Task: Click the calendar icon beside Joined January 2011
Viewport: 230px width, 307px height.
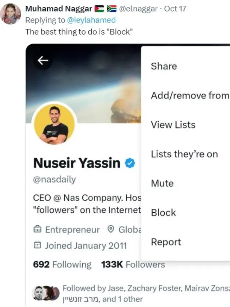Action: point(37,246)
